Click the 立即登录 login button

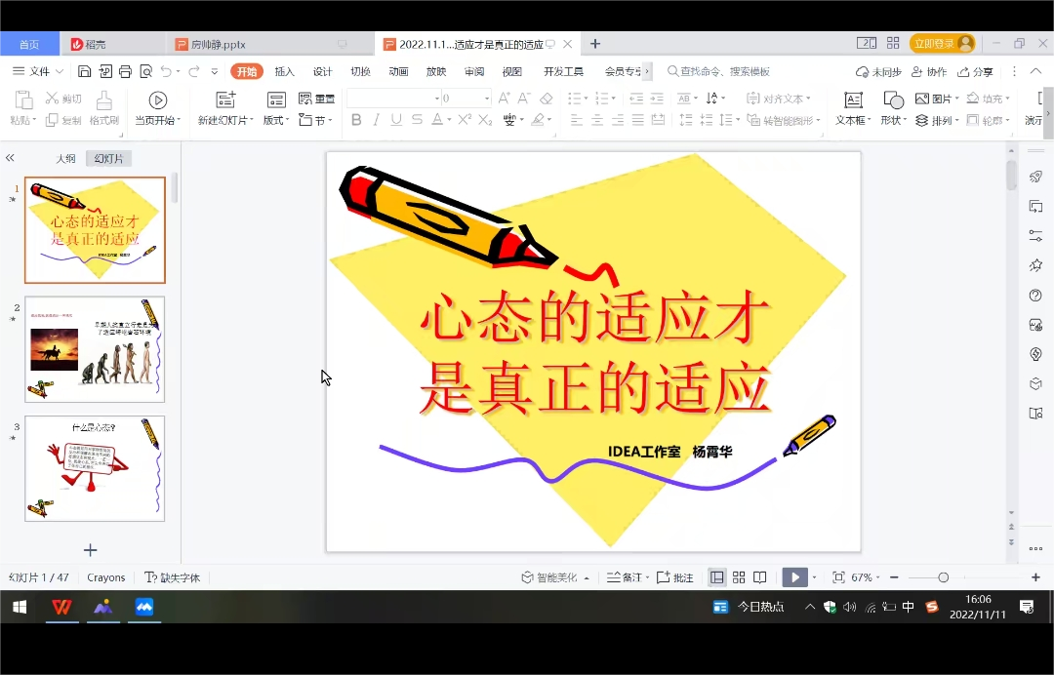(x=942, y=44)
